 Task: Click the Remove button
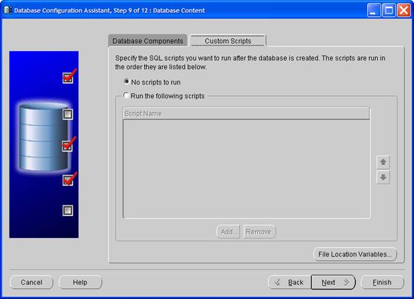click(259, 232)
